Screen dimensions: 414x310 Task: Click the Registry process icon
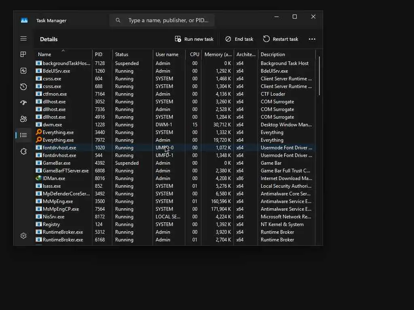pos(39,224)
